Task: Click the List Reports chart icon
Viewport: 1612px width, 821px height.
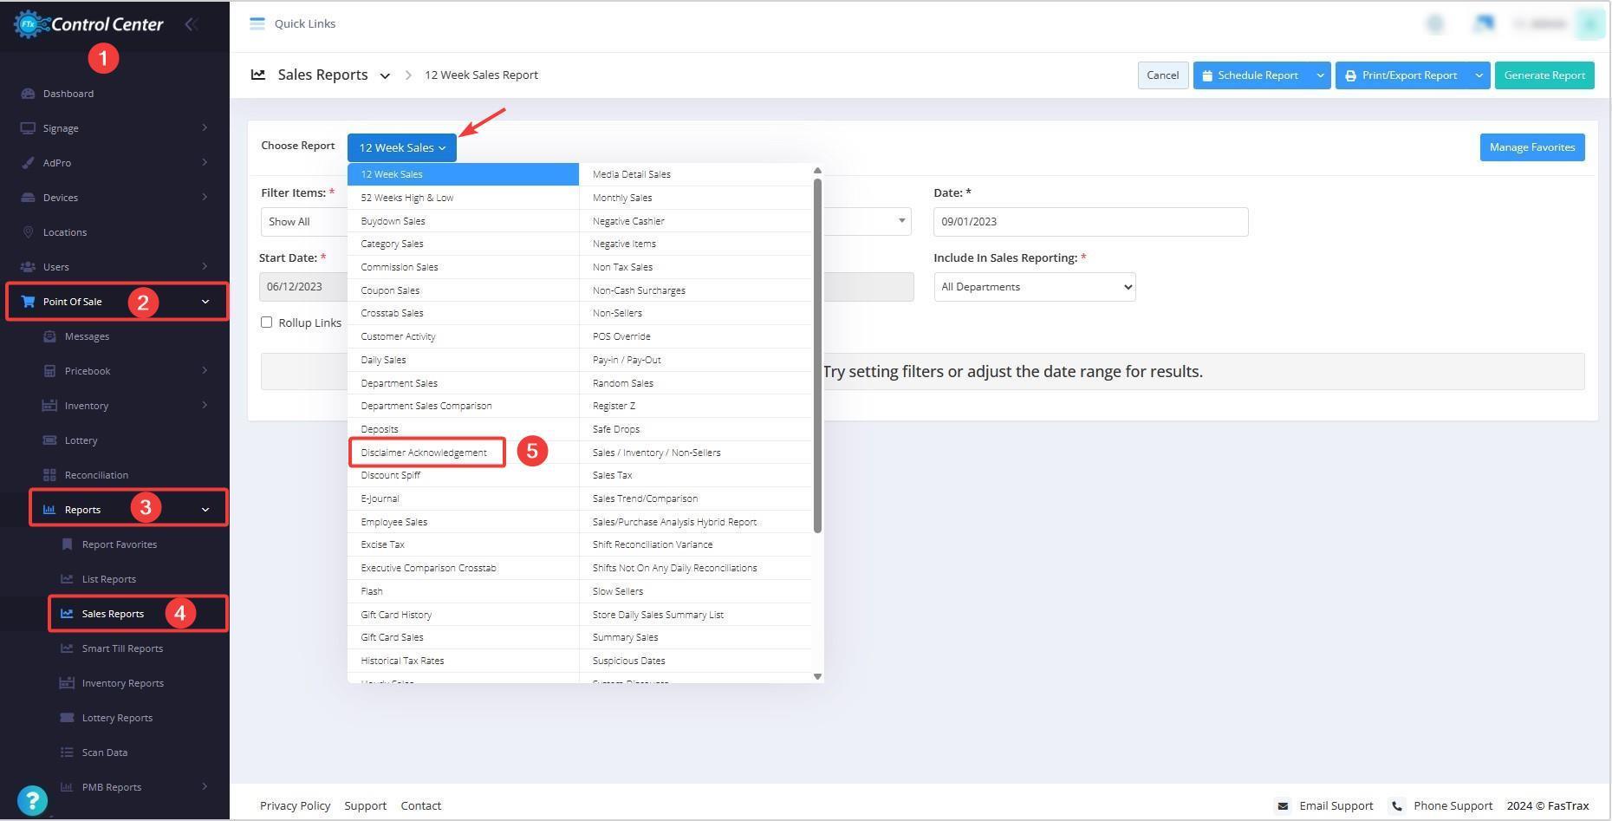Action: (x=67, y=579)
